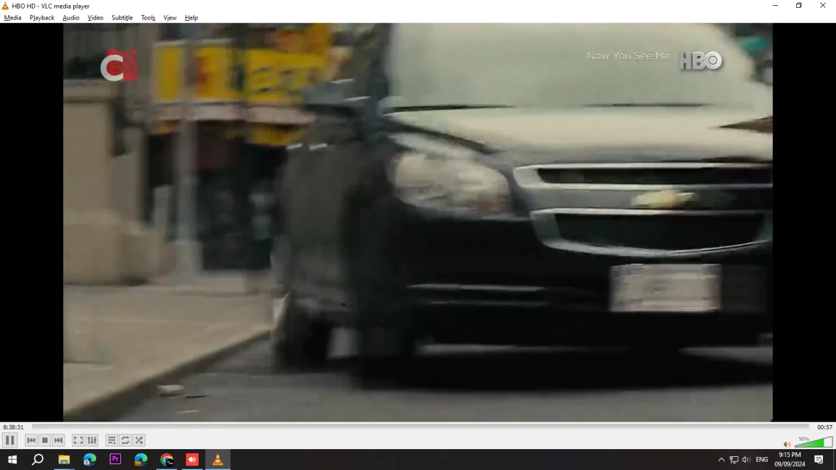Click the VLC cone icon in title bar
Image resolution: width=836 pixels, height=470 pixels.
(5, 6)
